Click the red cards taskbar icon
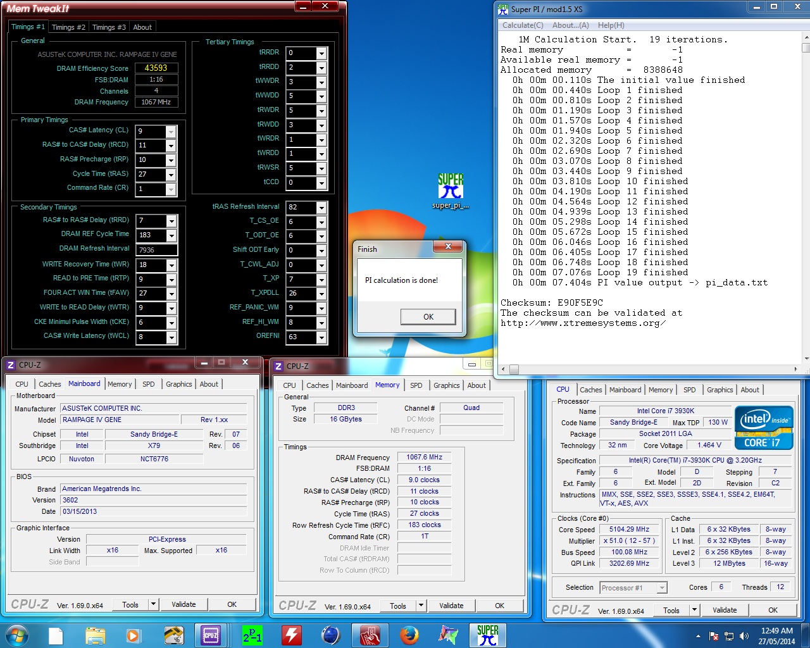 pos(370,635)
